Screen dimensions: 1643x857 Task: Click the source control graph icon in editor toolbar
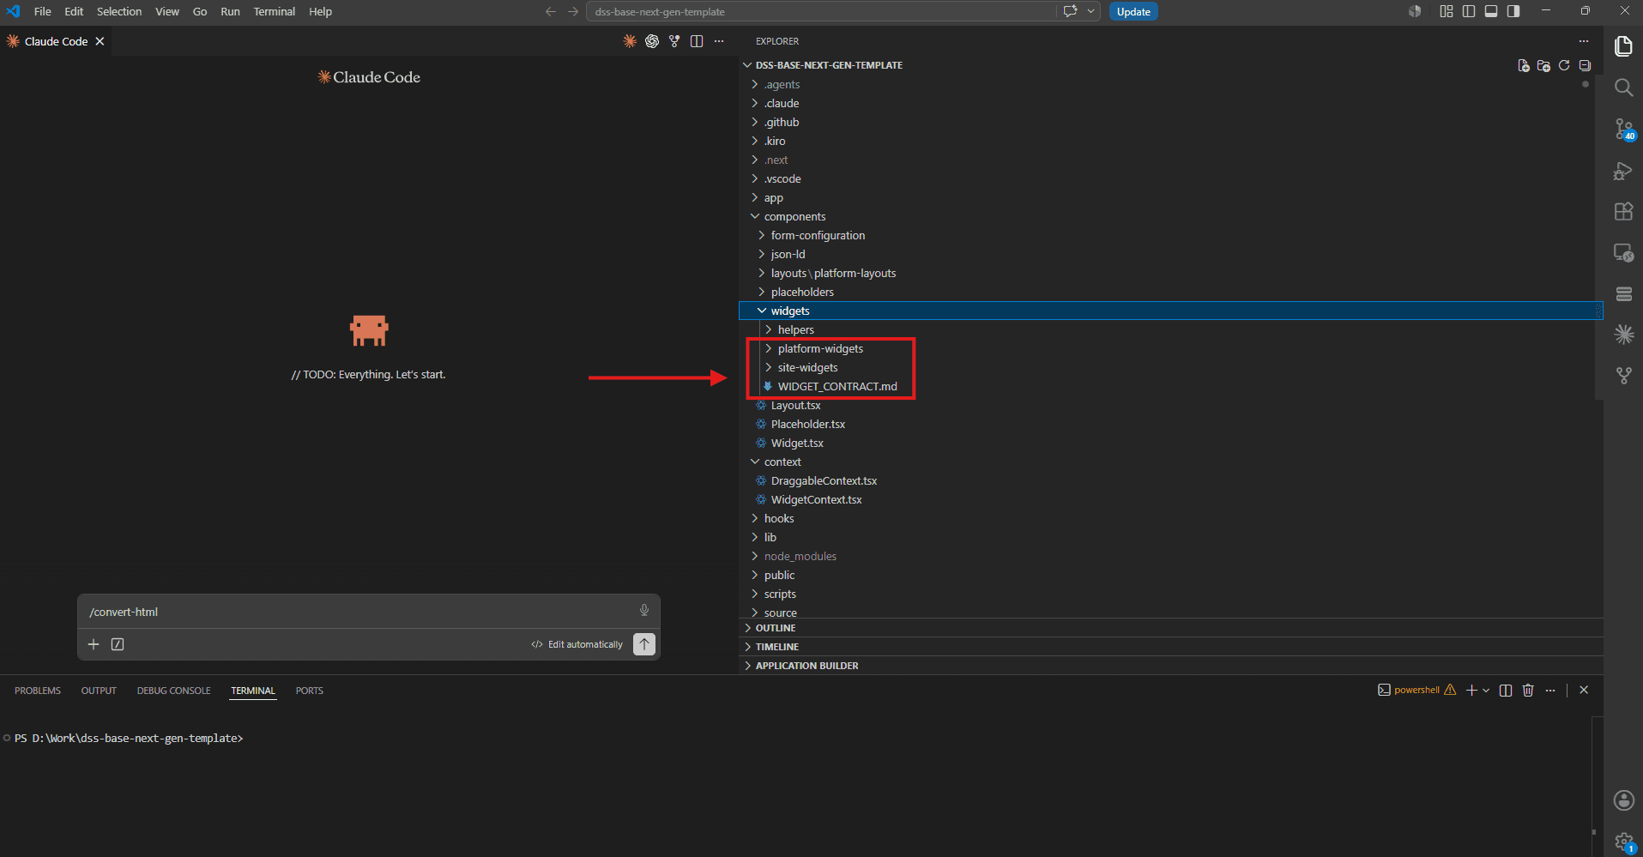pos(674,41)
